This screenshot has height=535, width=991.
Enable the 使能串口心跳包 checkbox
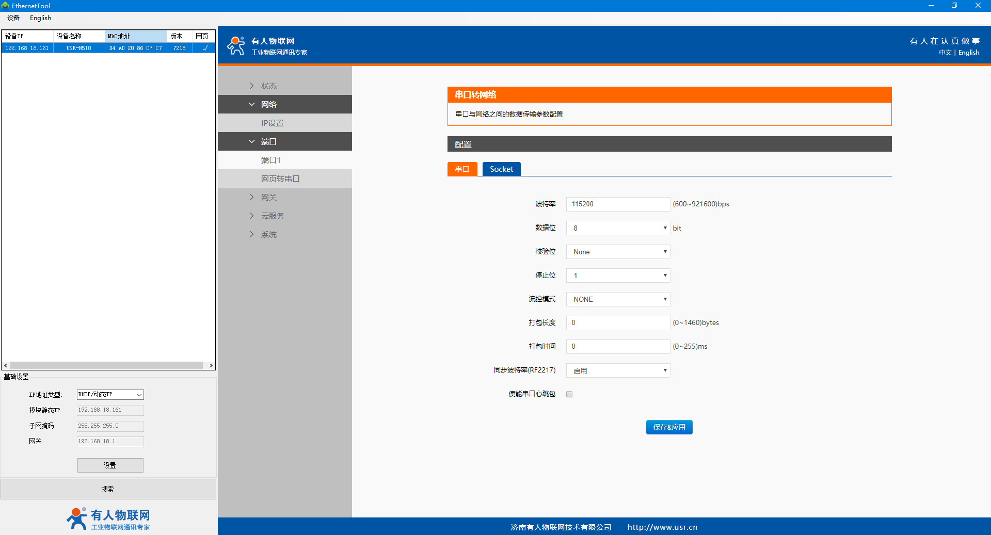point(569,394)
